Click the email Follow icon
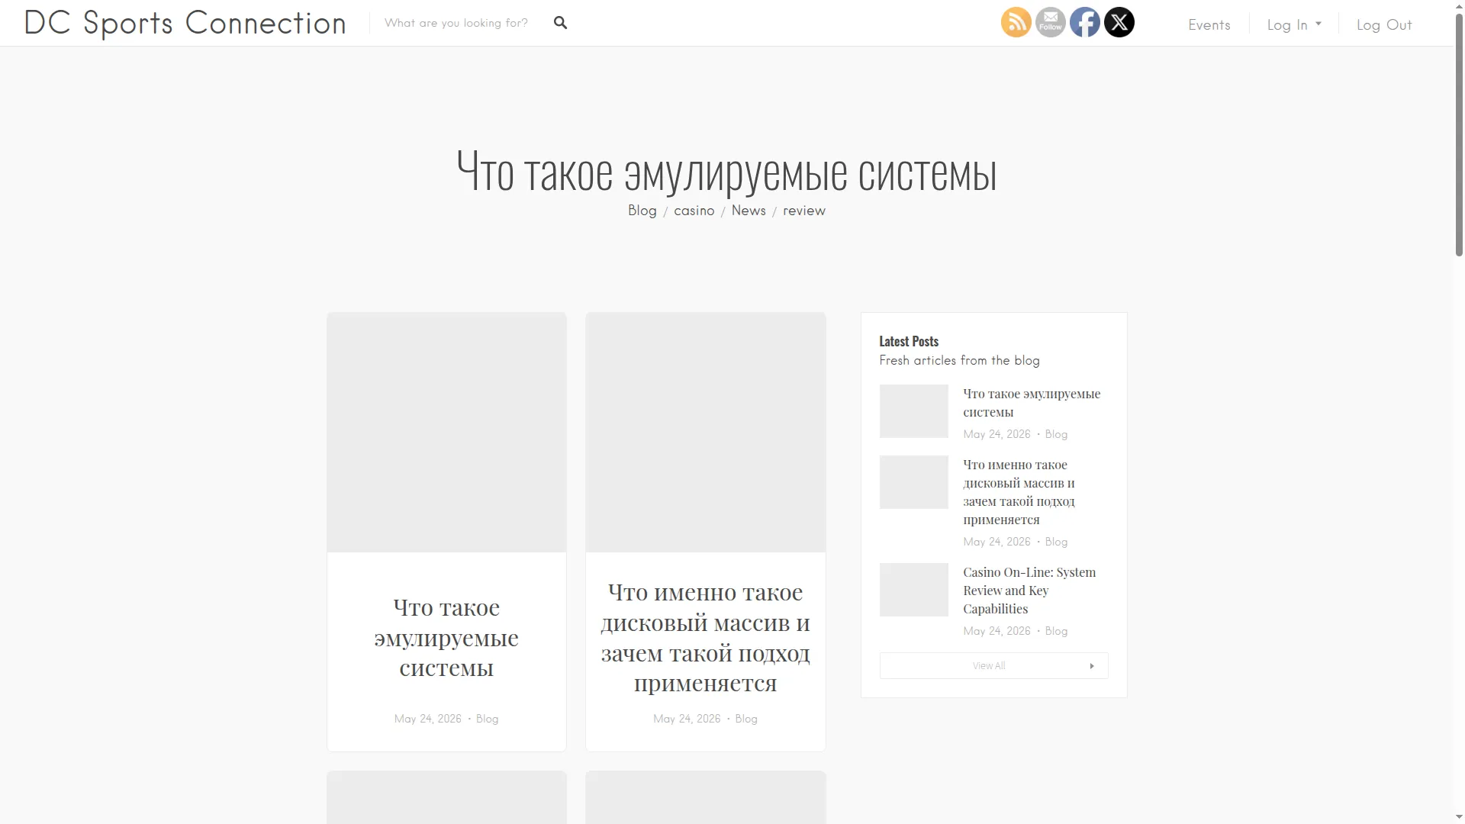The height and width of the screenshot is (824, 1465). [x=1050, y=22]
